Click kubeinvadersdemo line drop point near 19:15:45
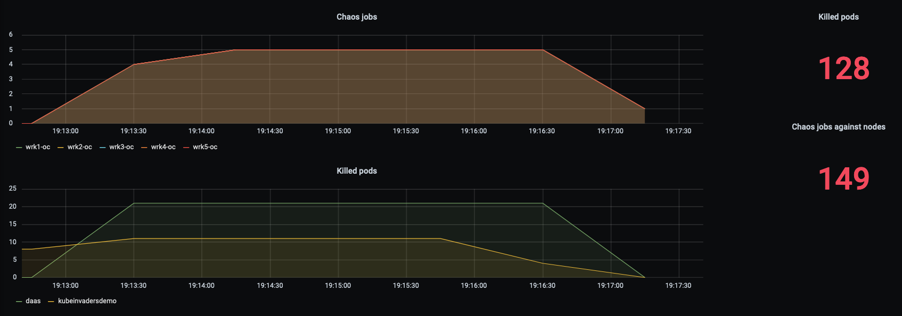902x316 pixels. click(441, 238)
